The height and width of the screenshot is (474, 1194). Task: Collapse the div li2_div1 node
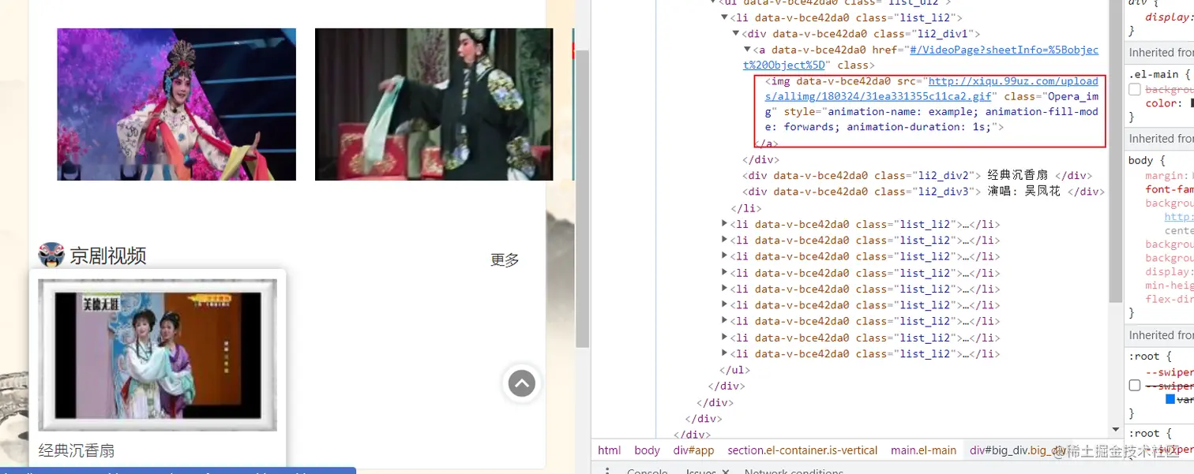coord(736,34)
